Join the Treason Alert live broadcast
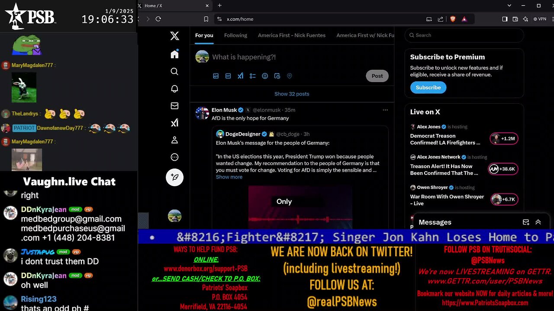 [444, 169]
